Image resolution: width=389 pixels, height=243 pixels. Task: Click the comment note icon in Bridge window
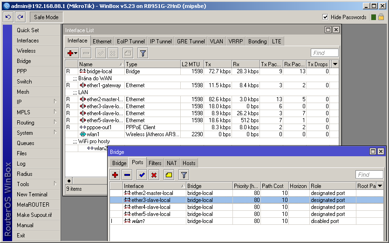pyautogui.click(x=169, y=175)
